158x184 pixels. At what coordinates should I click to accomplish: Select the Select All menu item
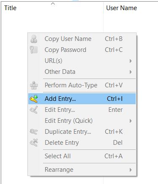82,156
